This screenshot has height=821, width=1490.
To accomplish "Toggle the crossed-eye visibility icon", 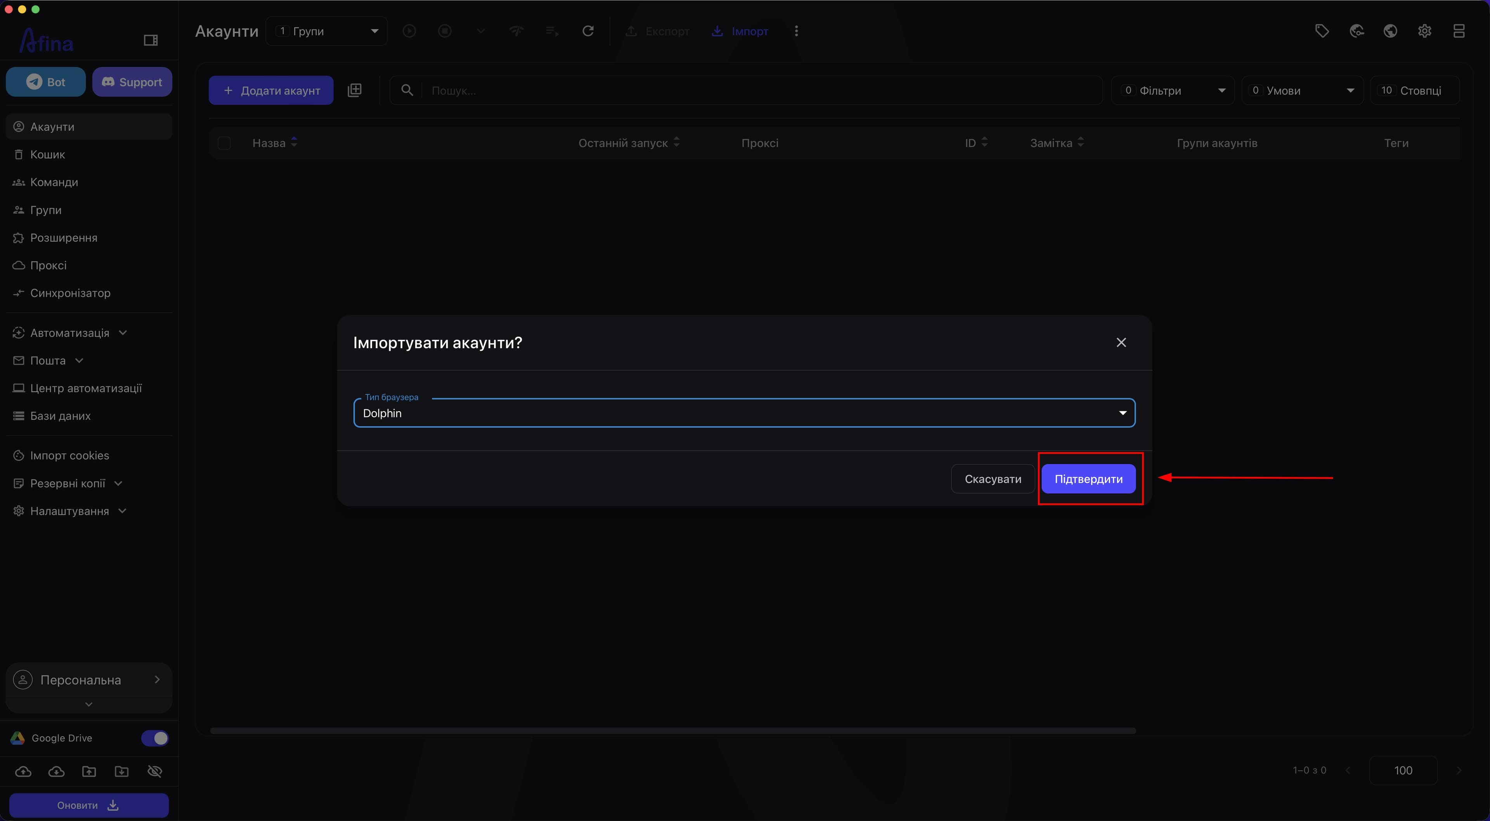I will 154,771.
